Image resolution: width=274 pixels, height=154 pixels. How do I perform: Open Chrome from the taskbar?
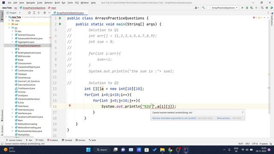pos(170,150)
